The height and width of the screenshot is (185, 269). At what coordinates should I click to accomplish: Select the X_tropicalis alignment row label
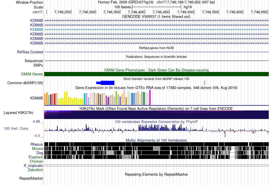33,166
